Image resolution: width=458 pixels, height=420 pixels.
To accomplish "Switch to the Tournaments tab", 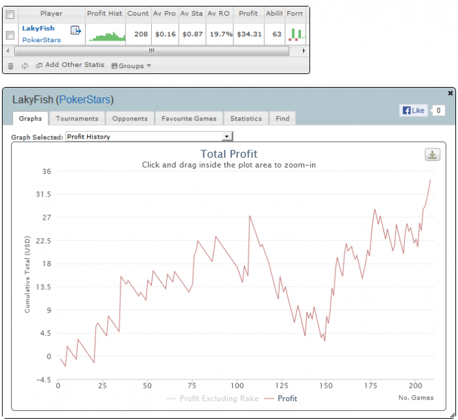I will tap(77, 118).
